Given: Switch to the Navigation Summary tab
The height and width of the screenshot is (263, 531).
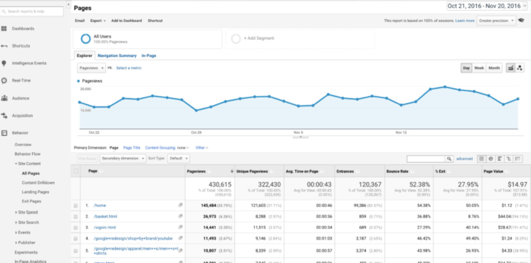Looking at the screenshot, I should pyautogui.click(x=117, y=56).
